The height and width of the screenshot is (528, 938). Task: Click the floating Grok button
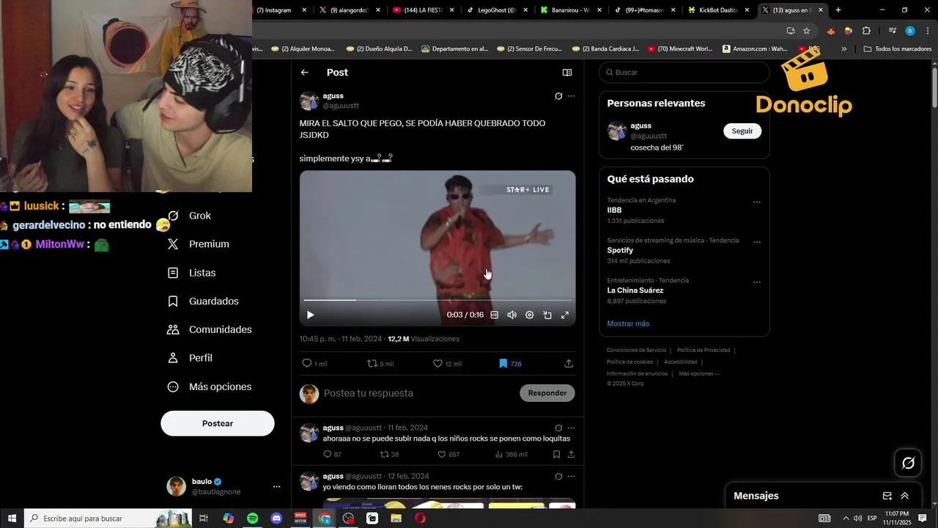[908, 463]
